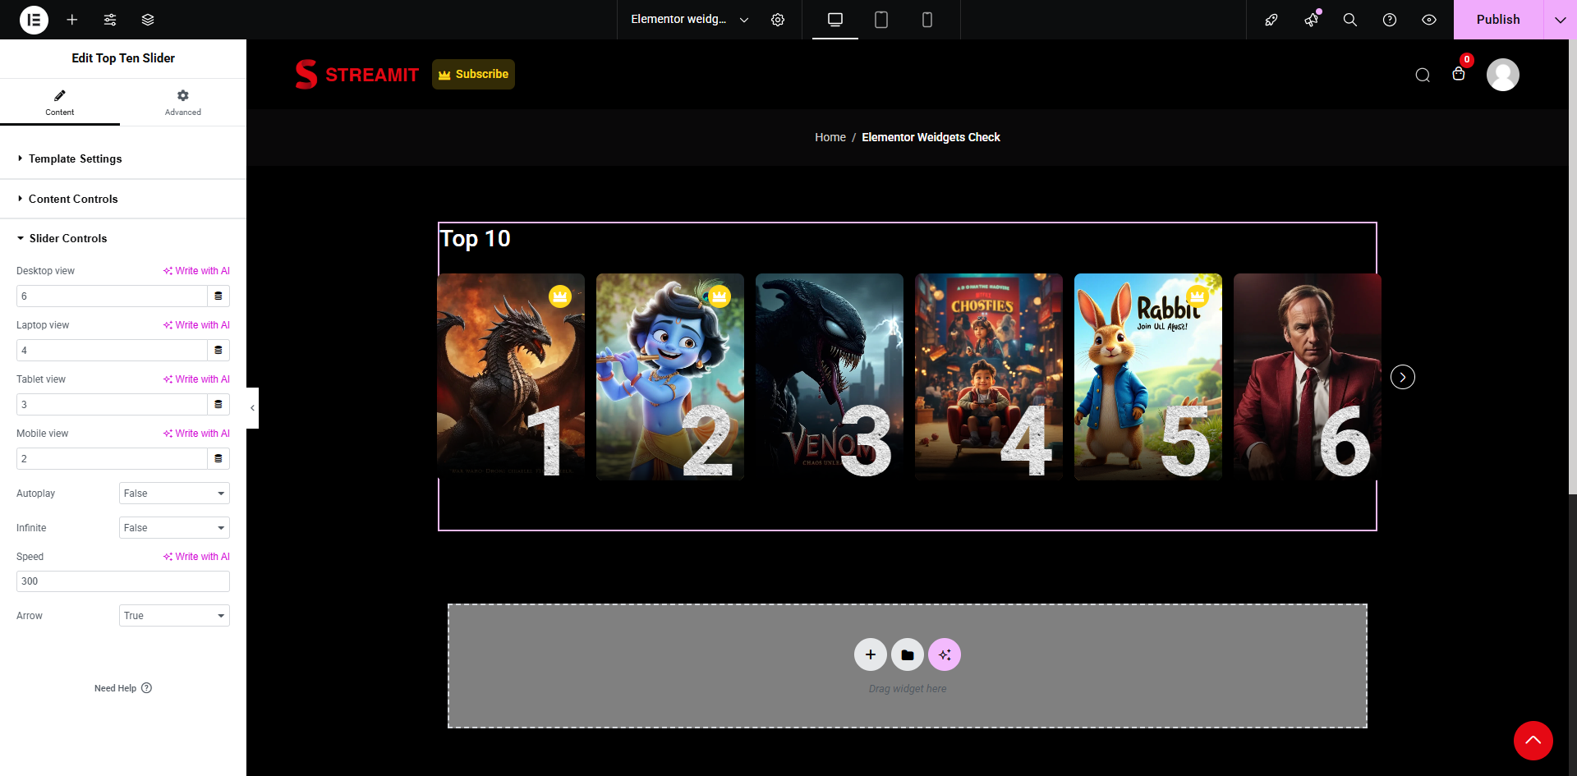Open the user avatar profile
Screen dimensions: 1577x776
[1503, 75]
